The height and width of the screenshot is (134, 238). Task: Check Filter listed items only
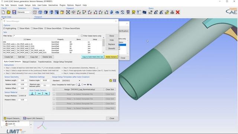82,36
